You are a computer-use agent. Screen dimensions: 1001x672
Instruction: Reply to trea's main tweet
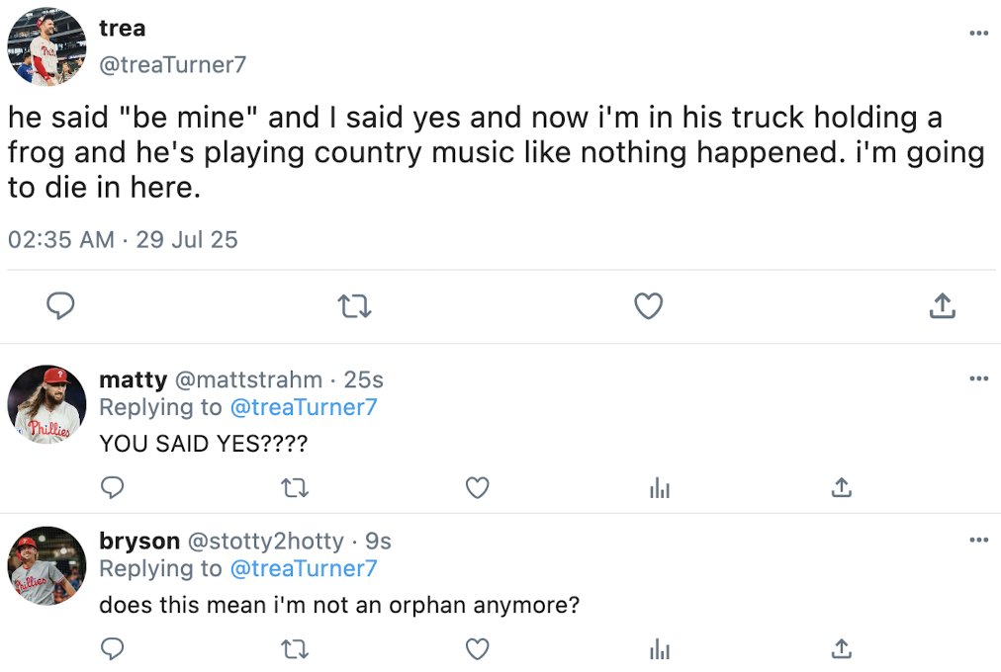click(x=60, y=307)
